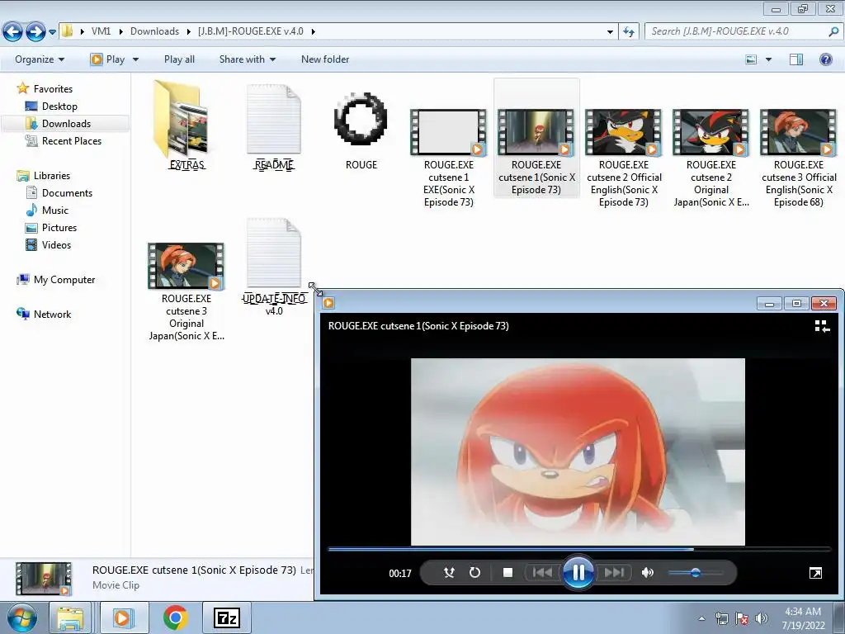Open the view options dropdown arrow
Image resolution: width=845 pixels, height=634 pixels.
coord(768,59)
